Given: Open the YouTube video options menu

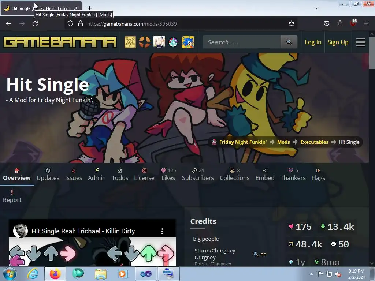Looking at the screenshot, I should pos(162,231).
